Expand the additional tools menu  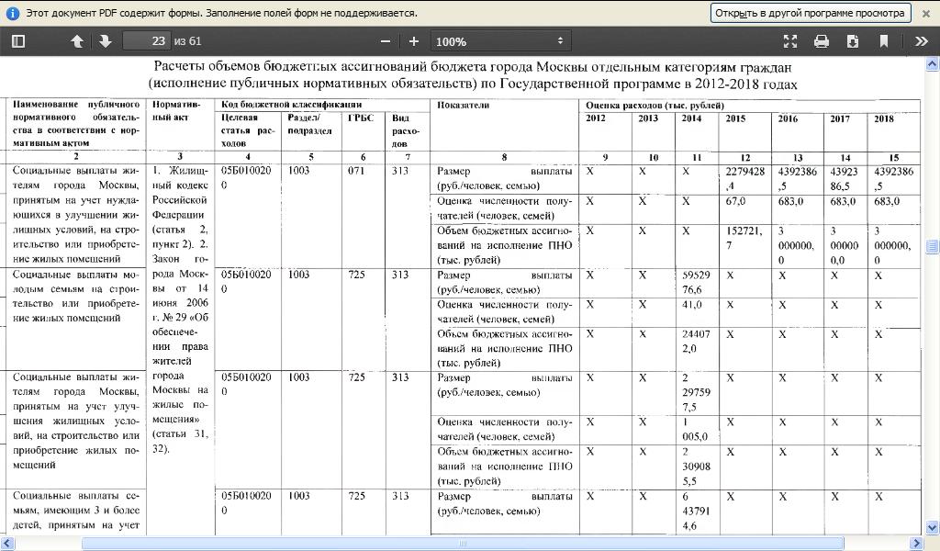921,41
